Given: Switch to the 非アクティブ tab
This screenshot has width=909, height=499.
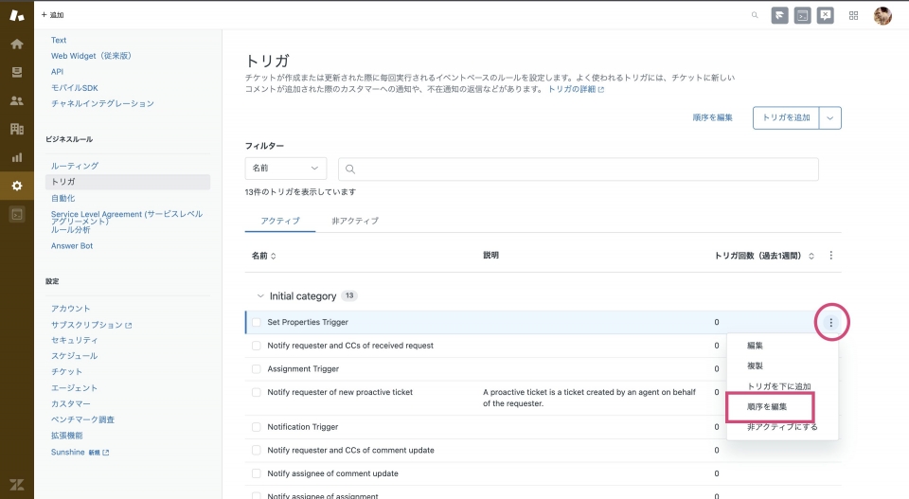Looking at the screenshot, I should [x=355, y=221].
